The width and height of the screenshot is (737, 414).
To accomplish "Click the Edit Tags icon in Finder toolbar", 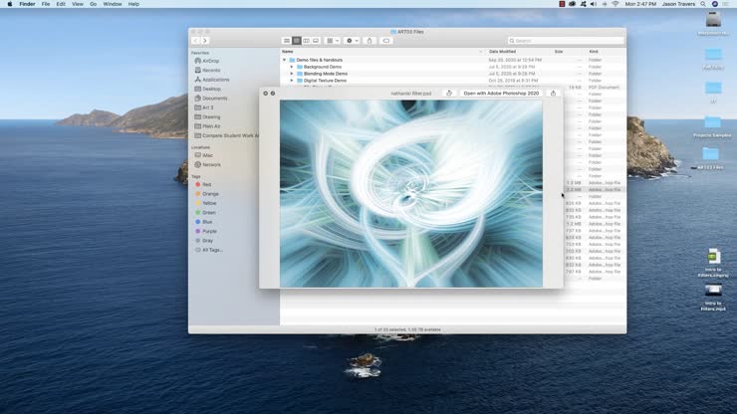I will click(x=386, y=41).
